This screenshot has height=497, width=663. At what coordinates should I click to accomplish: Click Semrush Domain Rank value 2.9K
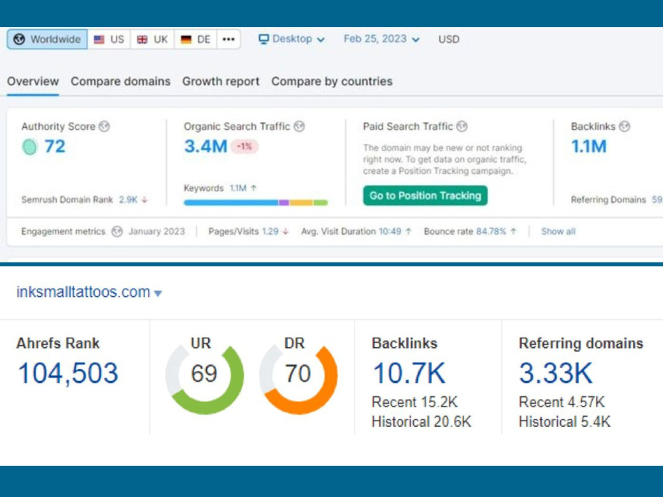point(128,199)
